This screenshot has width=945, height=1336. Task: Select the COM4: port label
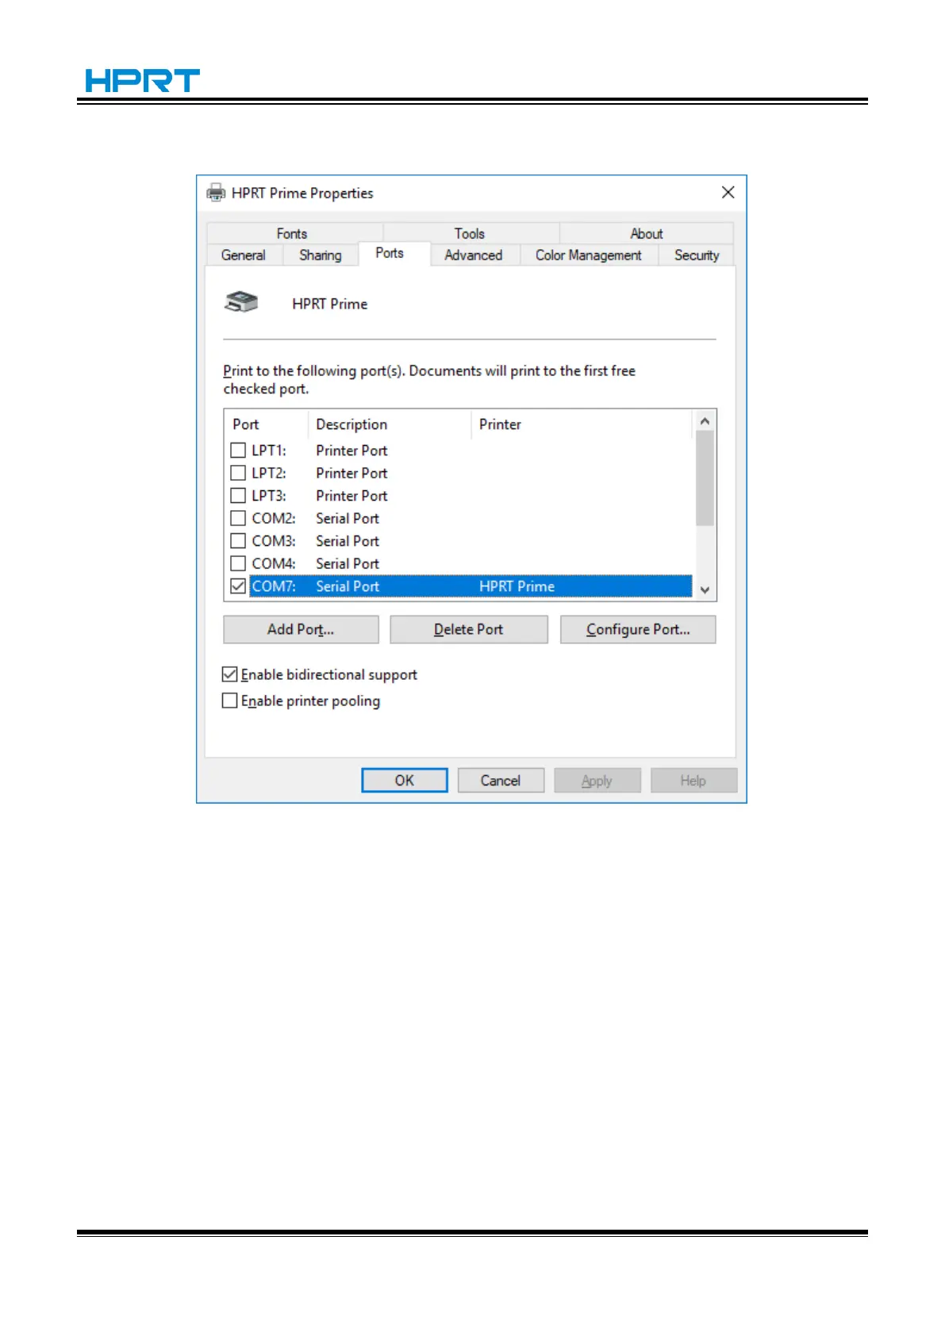coord(274,563)
